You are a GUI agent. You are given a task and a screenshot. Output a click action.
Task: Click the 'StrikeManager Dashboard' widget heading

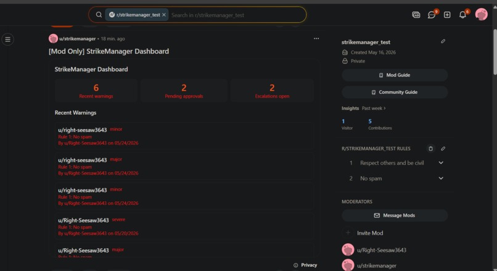coord(91,69)
